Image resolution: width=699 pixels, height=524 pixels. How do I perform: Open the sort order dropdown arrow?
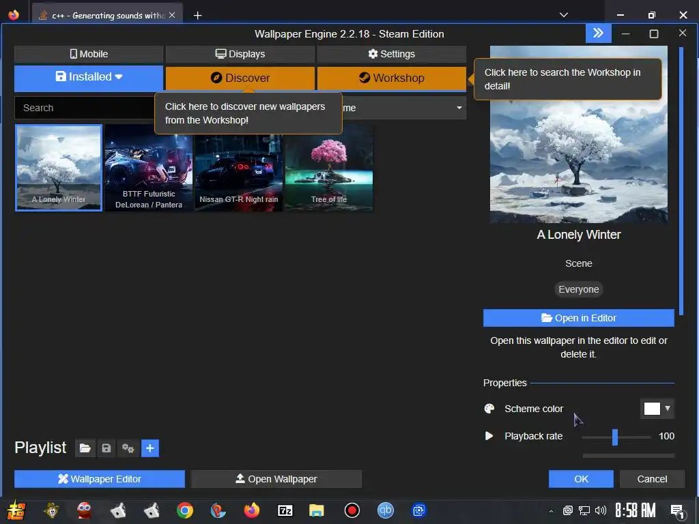[459, 108]
